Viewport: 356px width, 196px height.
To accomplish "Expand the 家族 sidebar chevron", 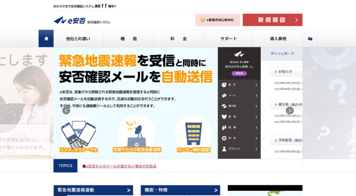I will (x=256, y=117).
